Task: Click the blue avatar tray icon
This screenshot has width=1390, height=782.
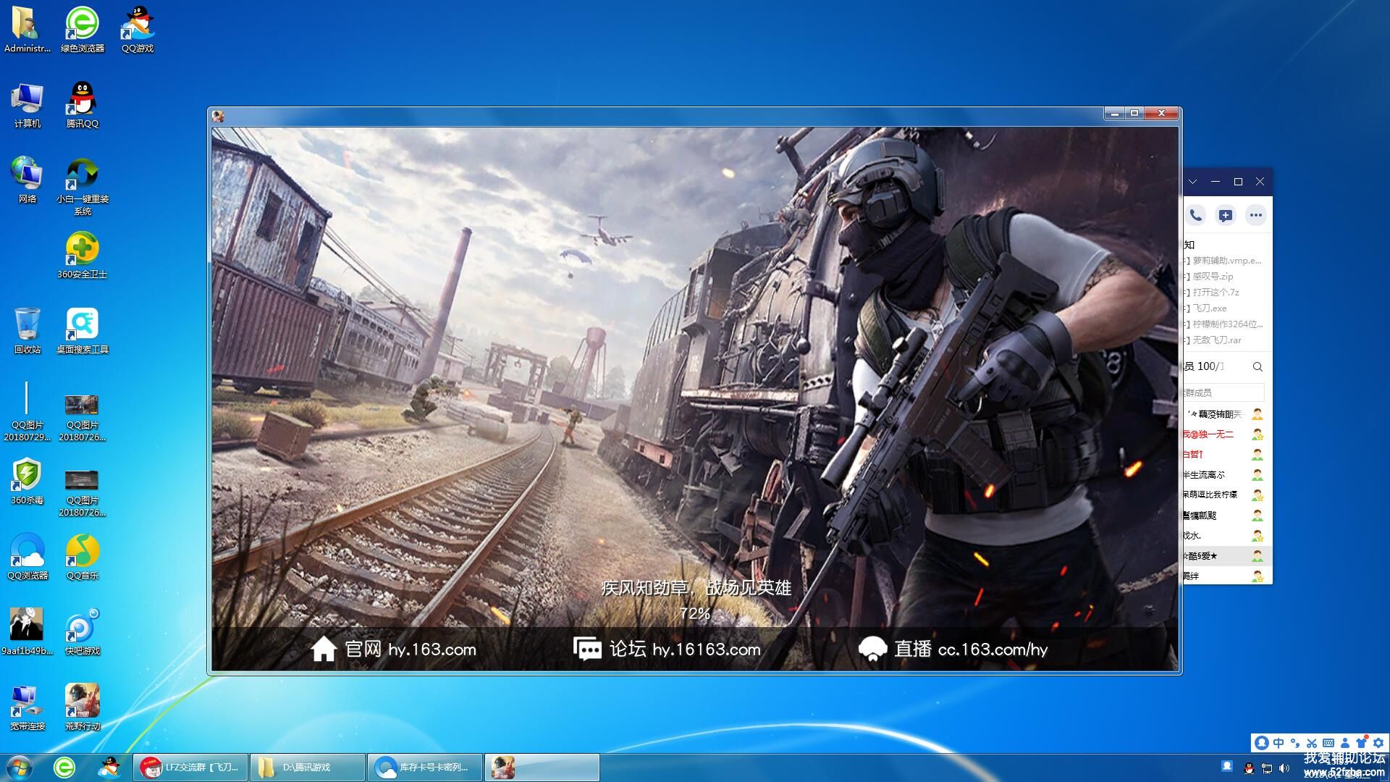Action: click(x=1227, y=766)
